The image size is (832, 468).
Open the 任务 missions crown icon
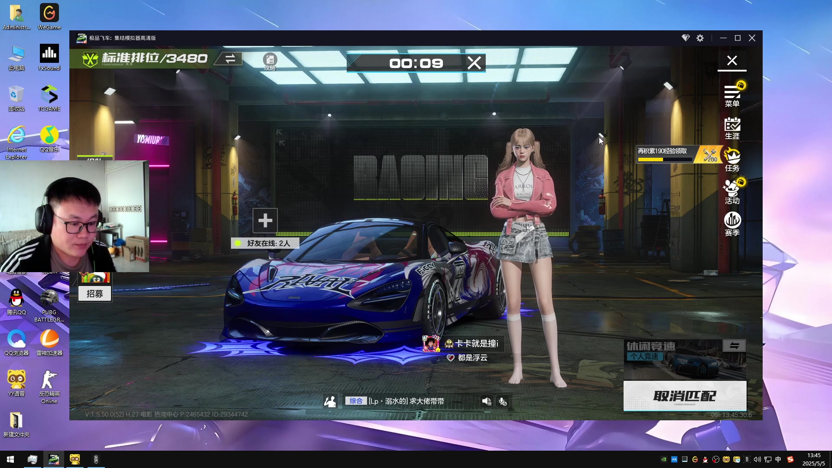click(x=732, y=160)
